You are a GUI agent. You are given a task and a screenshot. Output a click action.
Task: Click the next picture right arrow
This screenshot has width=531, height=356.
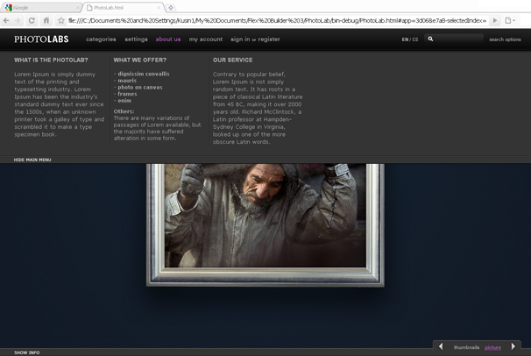point(513,347)
